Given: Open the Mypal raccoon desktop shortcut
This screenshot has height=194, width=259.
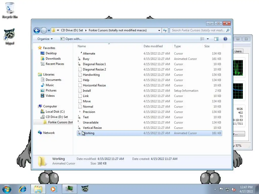Looking at the screenshot, I should pos(10,36).
